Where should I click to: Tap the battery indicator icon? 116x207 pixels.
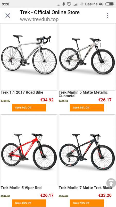coord(110,4)
